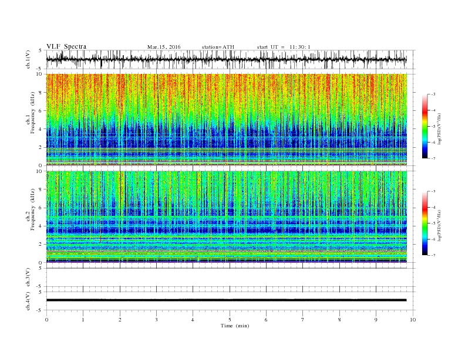Click time axis tick label "2"
Image resolution: width=465 pixels, height=359 pixels.
pyautogui.click(x=120, y=320)
